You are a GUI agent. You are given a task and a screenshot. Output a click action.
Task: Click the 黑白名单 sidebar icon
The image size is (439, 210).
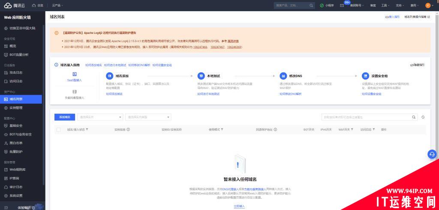[x=6, y=143]
